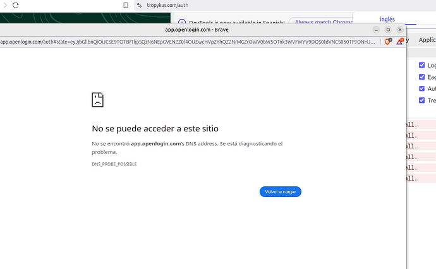Screen dimensions: 436x269
Task: Click the forward navigation arrow
Action: coord(5,5)
